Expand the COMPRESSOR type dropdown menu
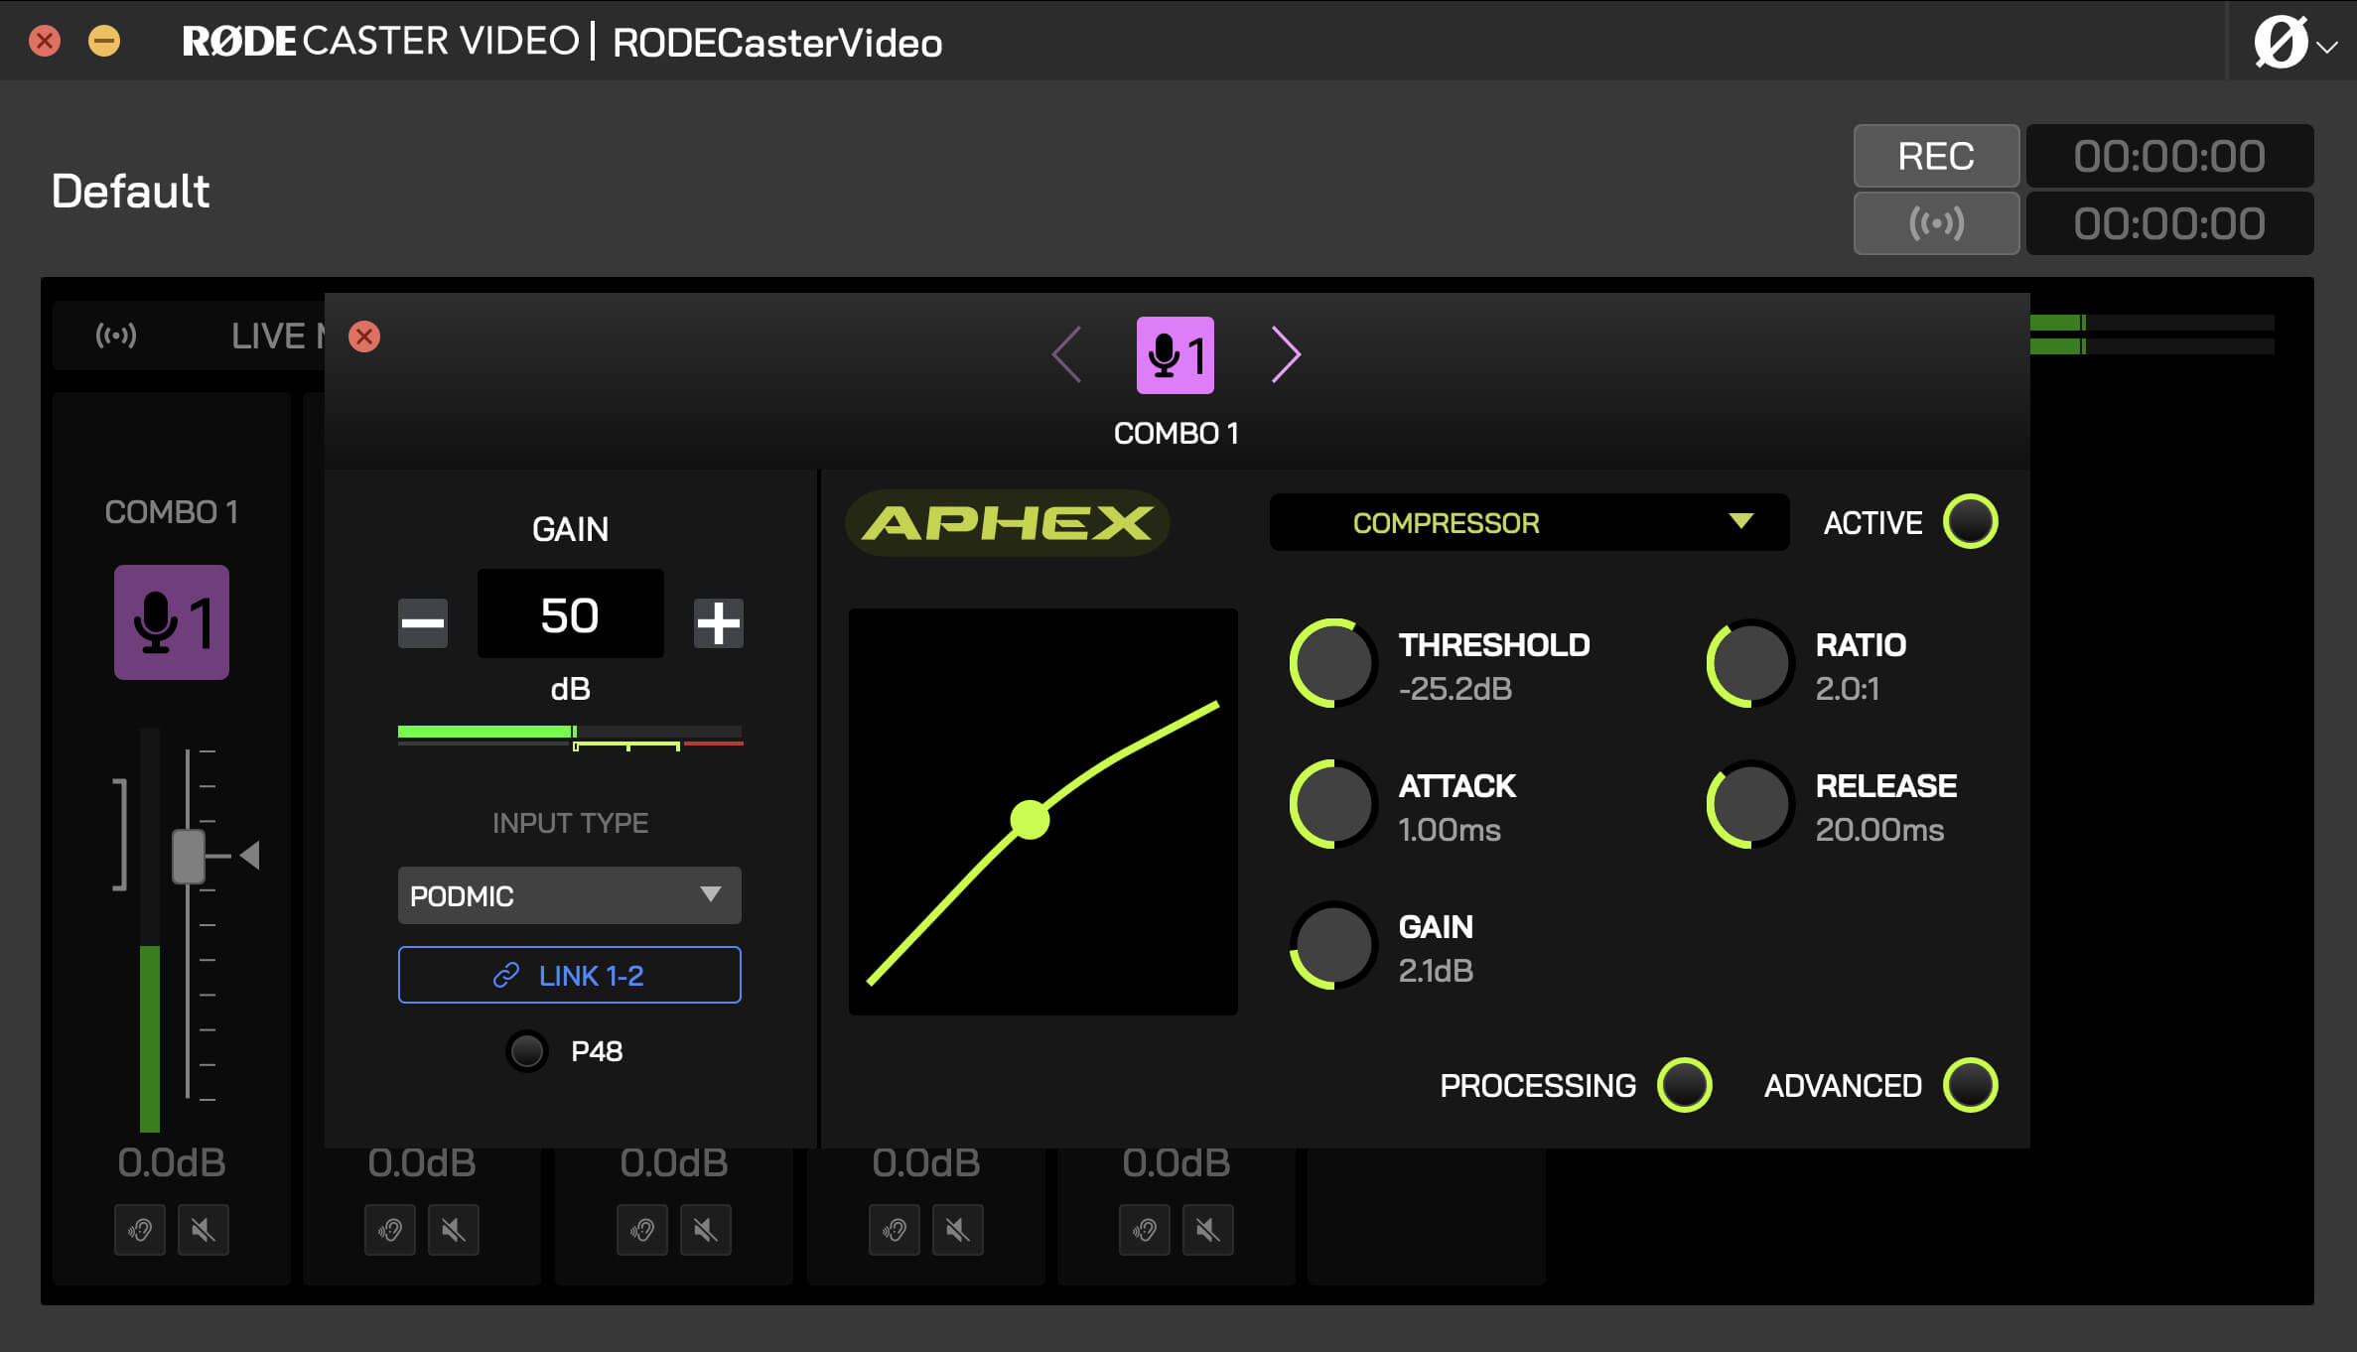The image size is (2357, 1352). point(1735,521)
